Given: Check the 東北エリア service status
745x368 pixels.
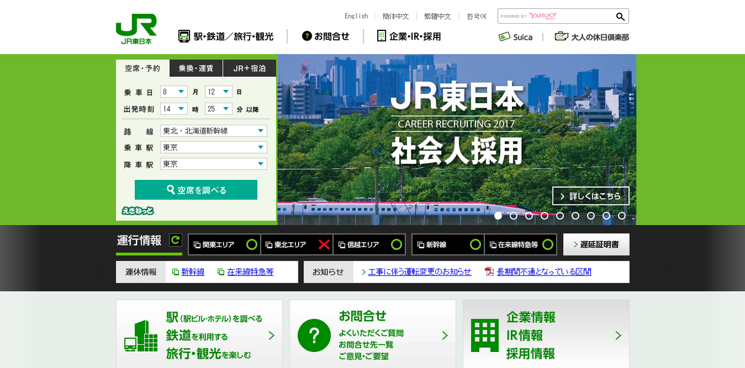Looking at the screenshot, I should (x=297, y=245).
